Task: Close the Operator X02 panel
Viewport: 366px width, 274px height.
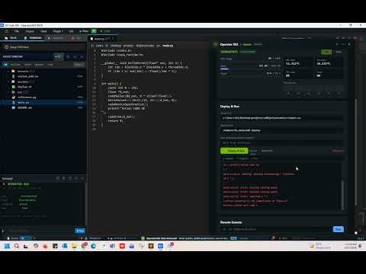Action: tap(349, 44)
